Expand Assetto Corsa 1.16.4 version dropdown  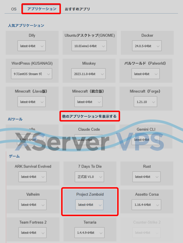click(146, 205)
